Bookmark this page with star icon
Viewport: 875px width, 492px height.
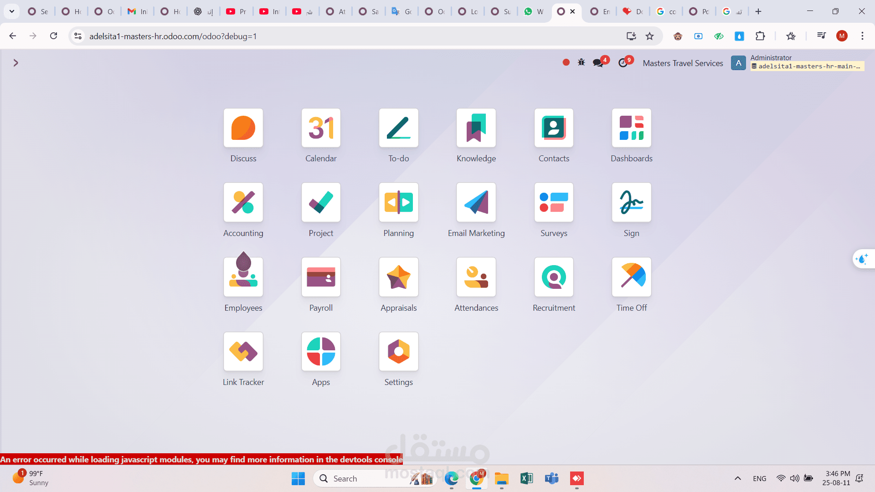649,36
